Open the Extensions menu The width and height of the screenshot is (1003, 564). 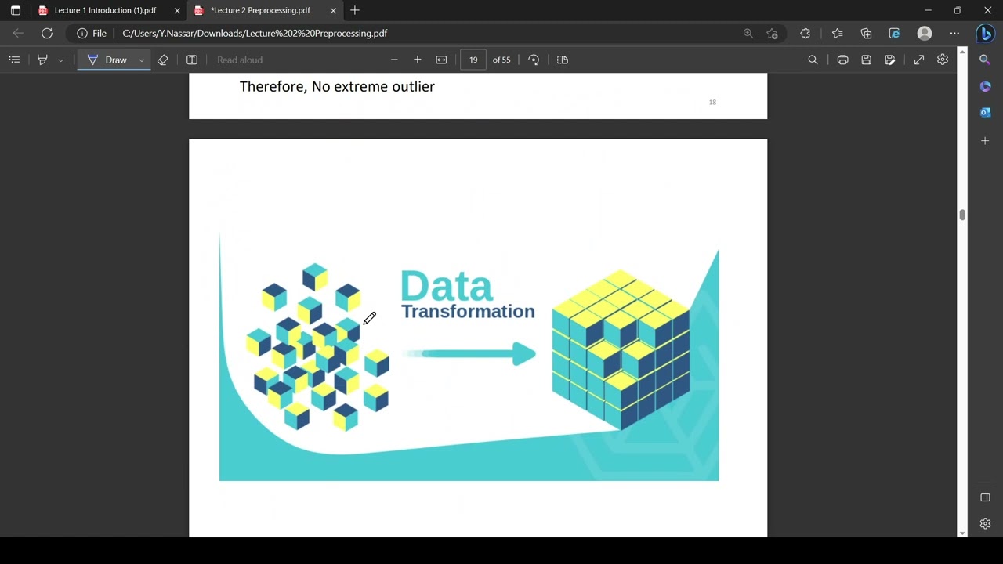(805, 34)
